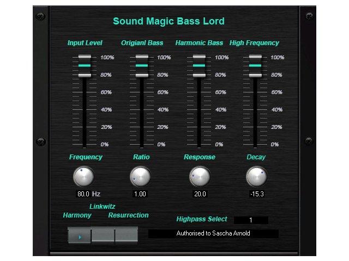Click the Decay knob
Image resolution: width=349 pixels, height=261 pixels.
click(x=256, y=177)
